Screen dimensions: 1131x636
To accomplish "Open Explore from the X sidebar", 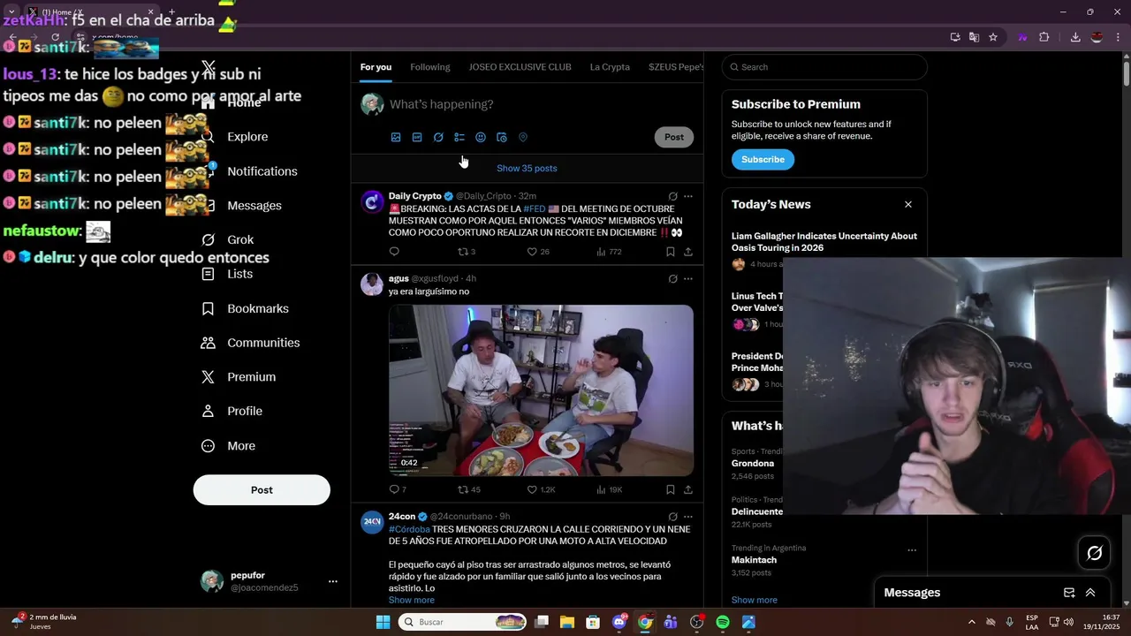I will click(247, 137).
